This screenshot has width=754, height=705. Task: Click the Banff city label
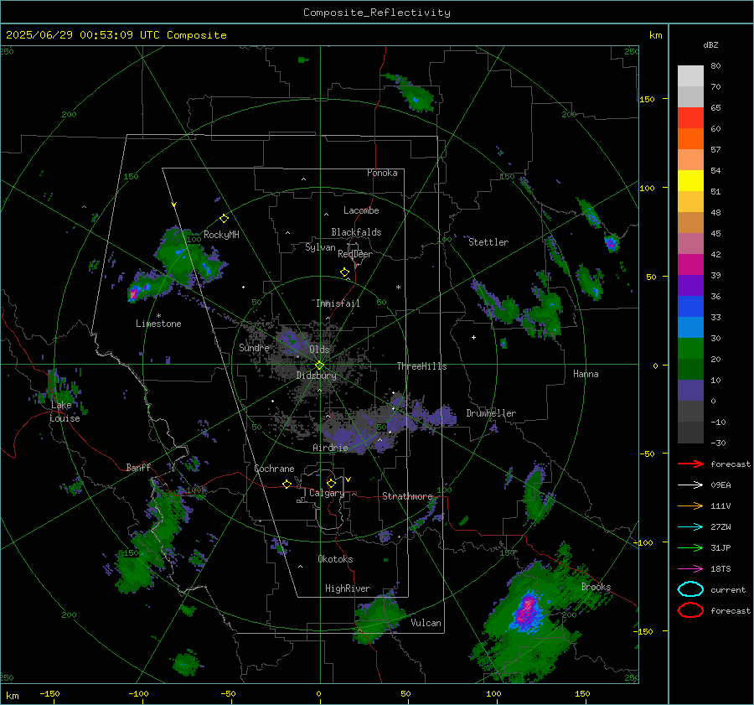click(x=138, y=467)
